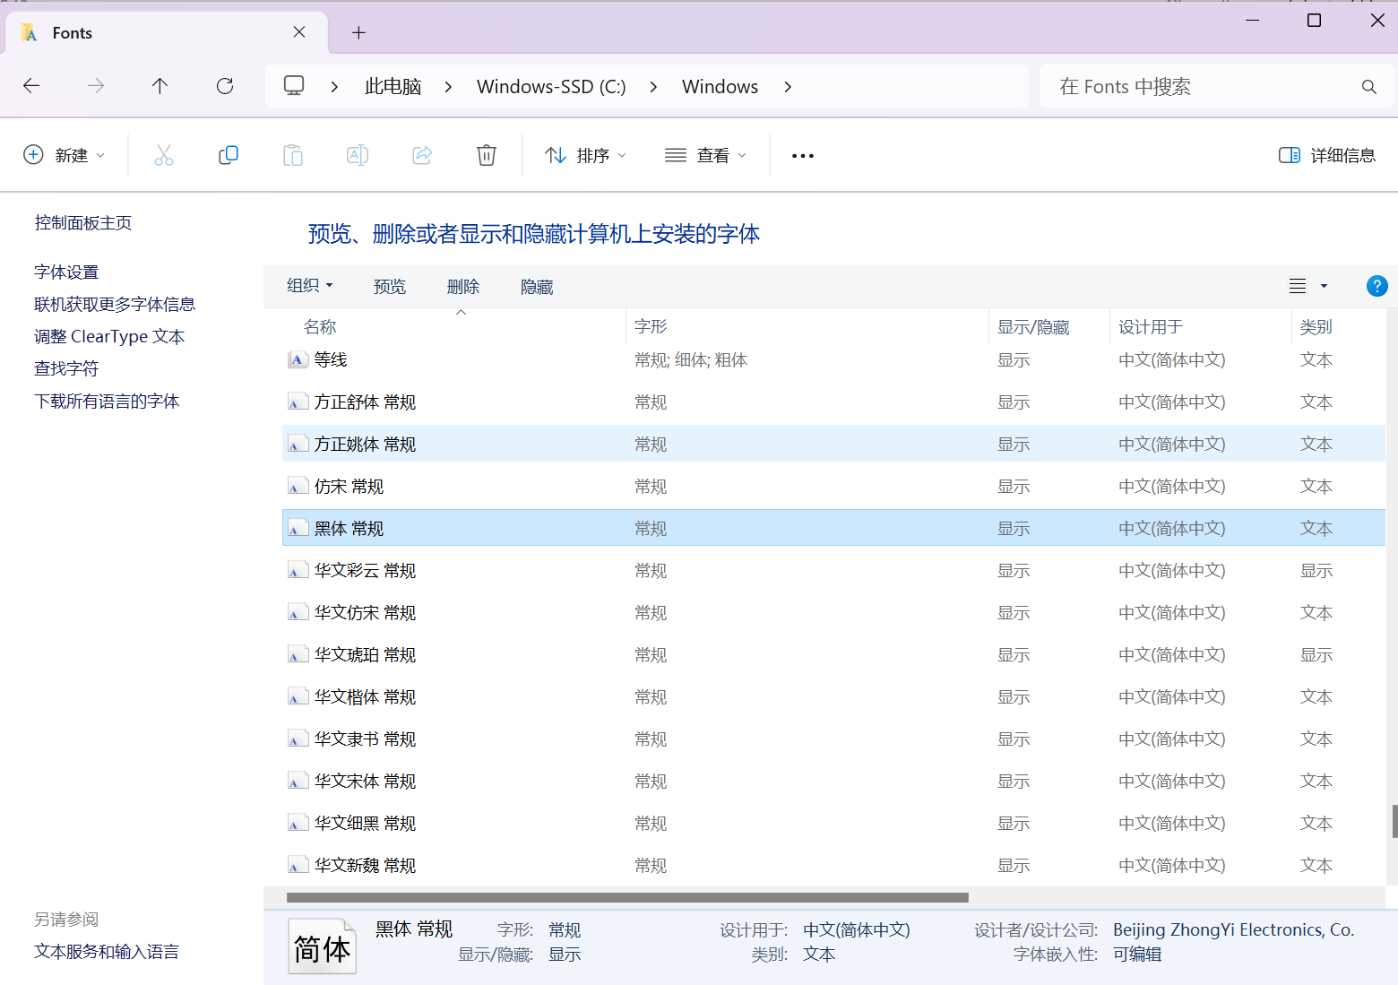Open 字体设置 link
Viewport: 1398px width, 985px height.
click(x=66, y=272)
